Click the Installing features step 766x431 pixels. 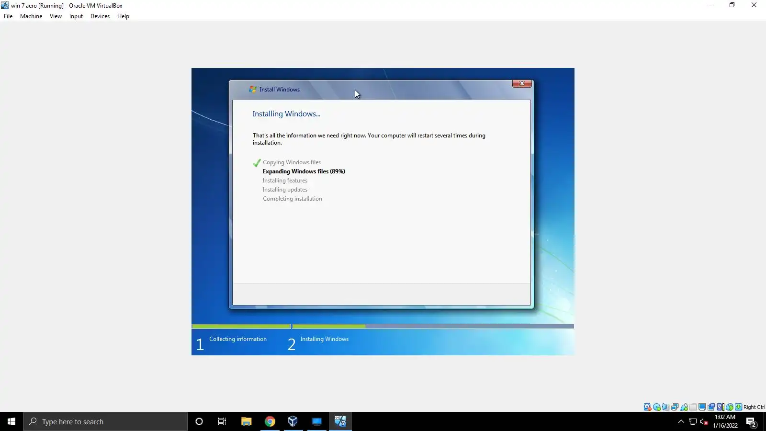coord(285,181)
